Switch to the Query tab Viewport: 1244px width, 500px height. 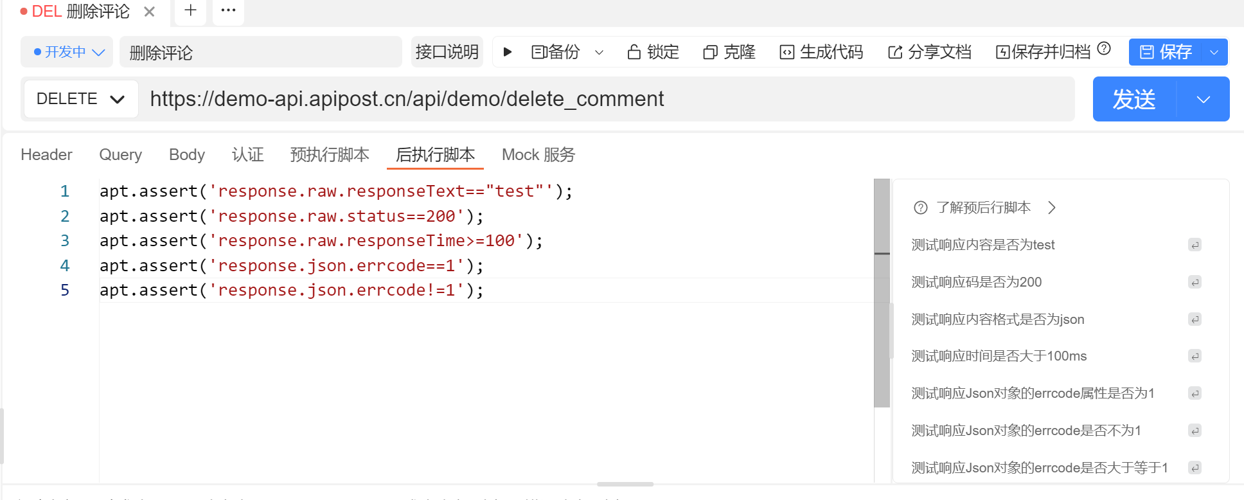(120, 155)
